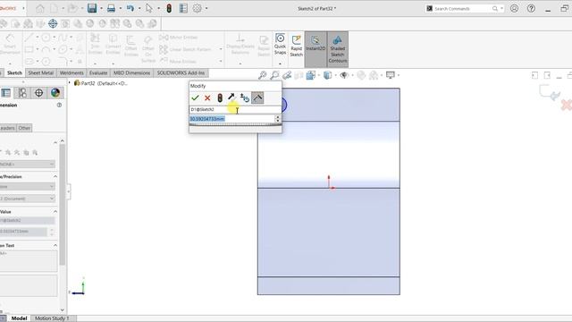
Task: Collapse property panel side handle
Action: 68,191
